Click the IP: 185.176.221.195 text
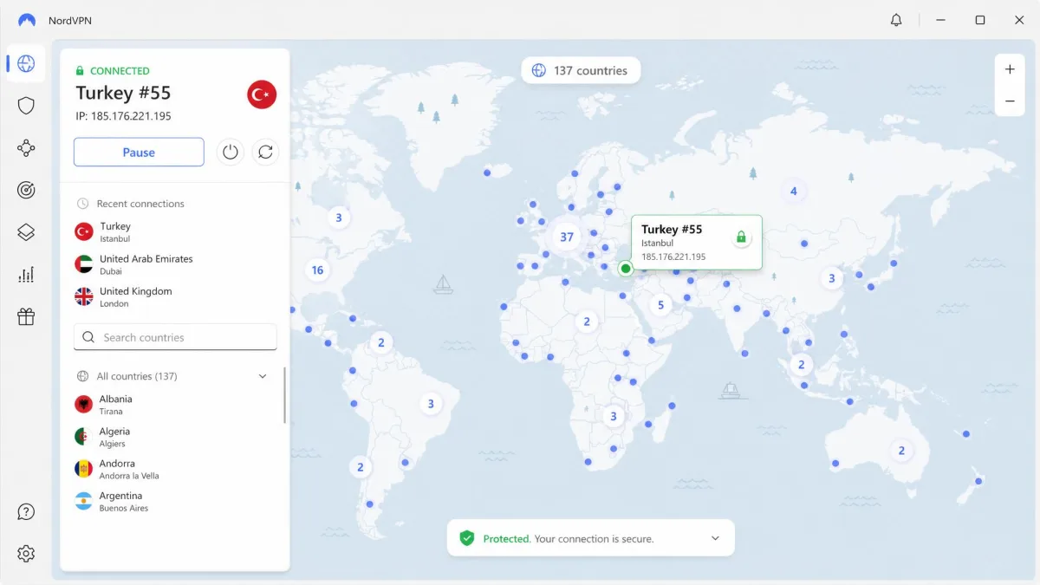This screenshot has width=1040, height=585. tap(123, 116)
